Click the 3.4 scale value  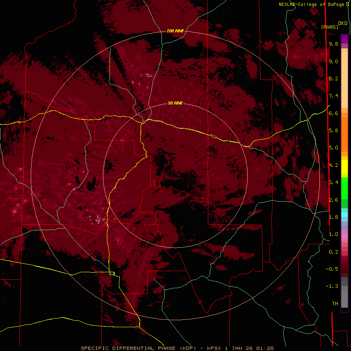(333, 183)
